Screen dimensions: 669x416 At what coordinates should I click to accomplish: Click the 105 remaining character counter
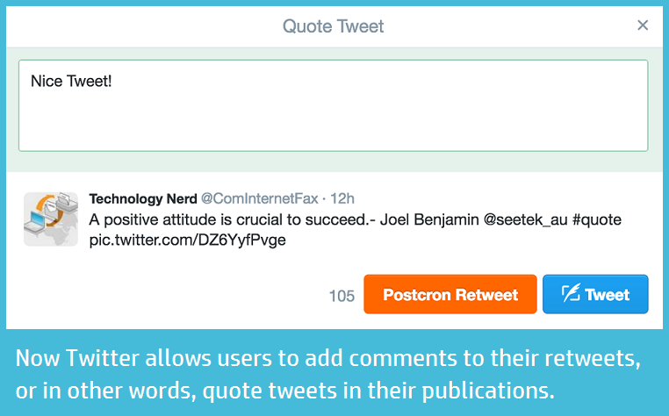pos(342,296)
